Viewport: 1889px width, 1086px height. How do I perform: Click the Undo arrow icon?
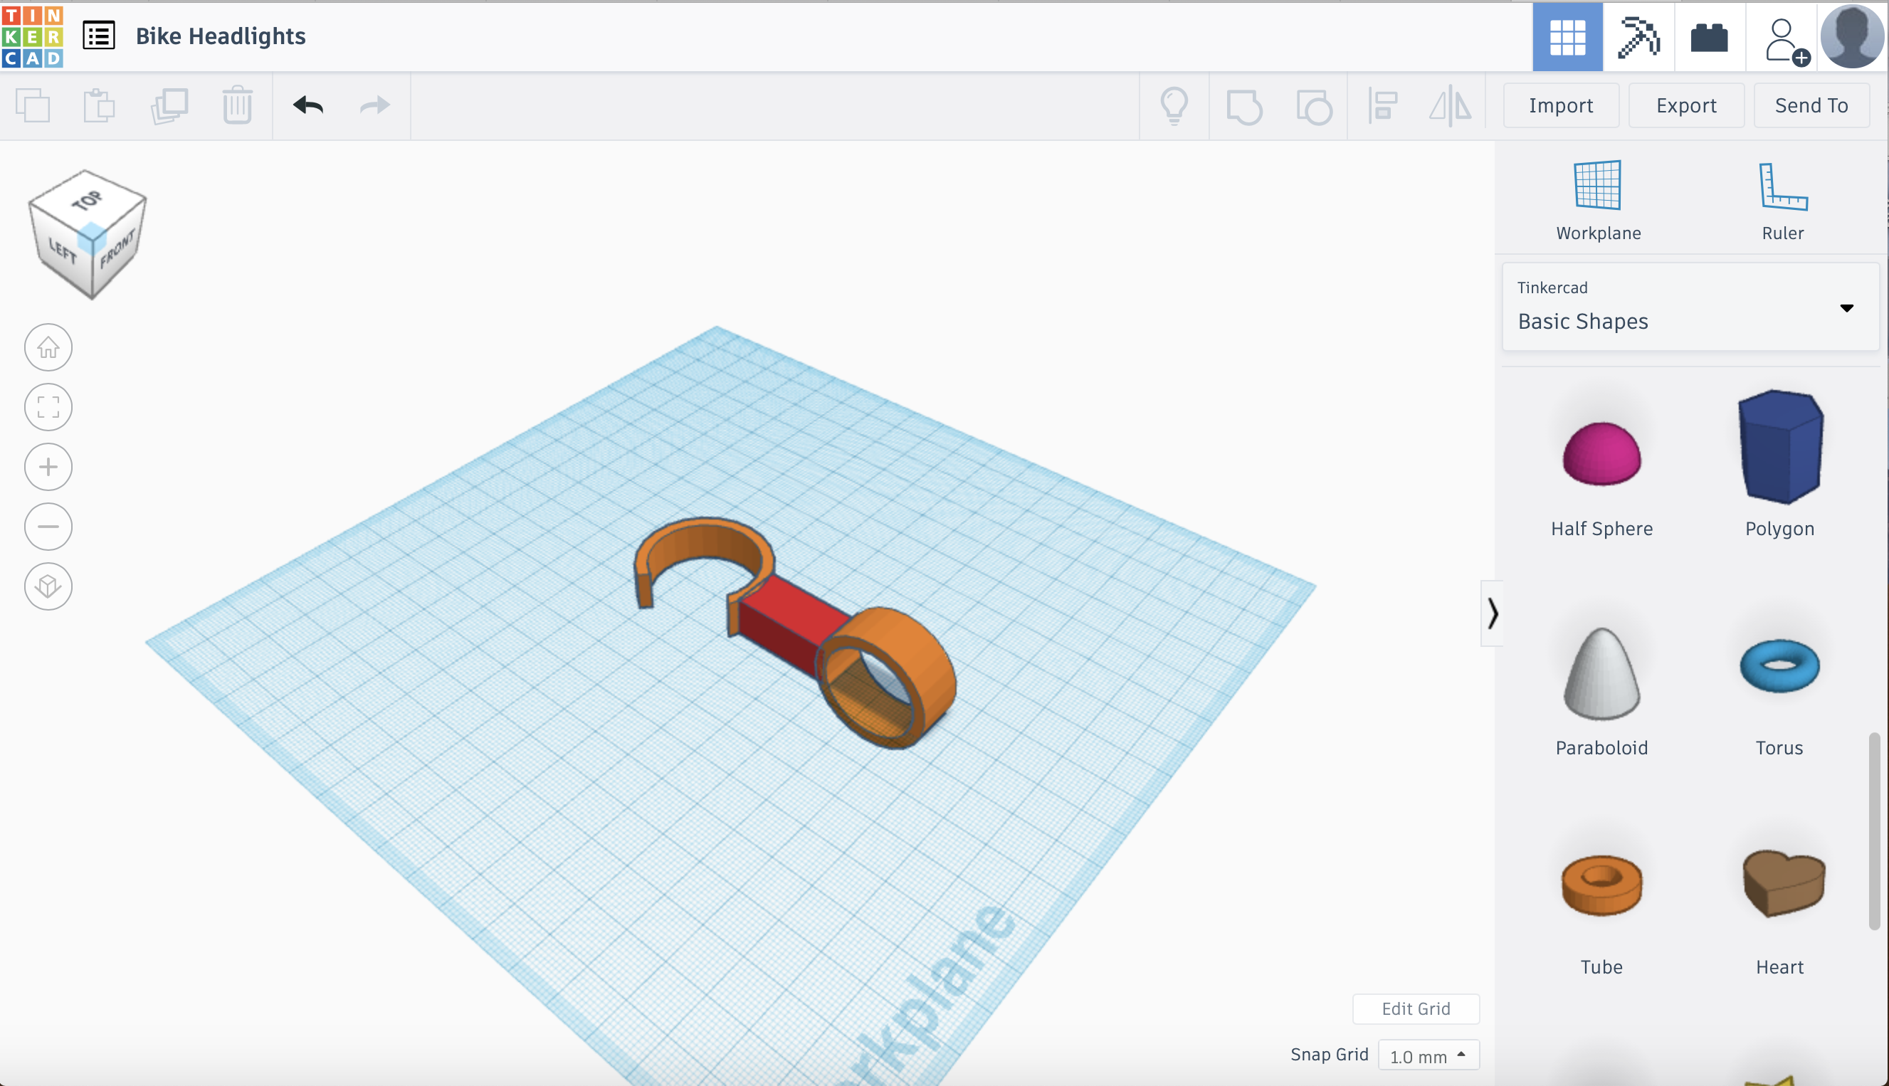(x=308, y=105)
